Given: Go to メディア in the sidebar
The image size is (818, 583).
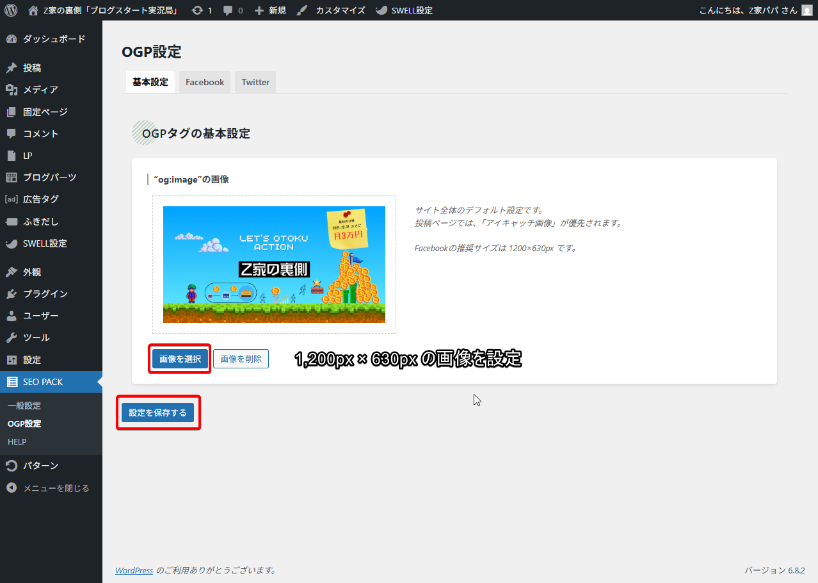Looking at the screenshot, I should (x=51, y=90).
